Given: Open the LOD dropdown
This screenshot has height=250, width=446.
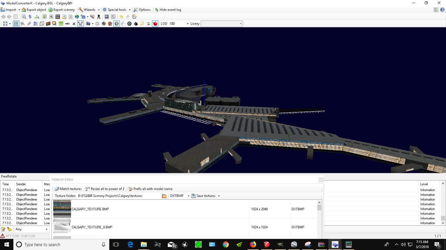Looking at the screenshot, I should click(187, 24).
